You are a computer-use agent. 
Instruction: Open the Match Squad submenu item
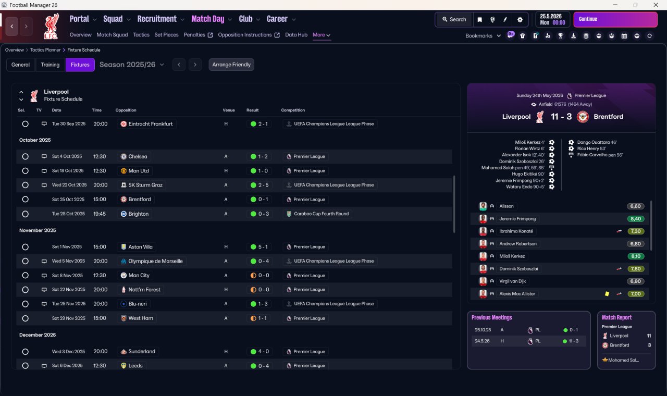tap(112, 35)
